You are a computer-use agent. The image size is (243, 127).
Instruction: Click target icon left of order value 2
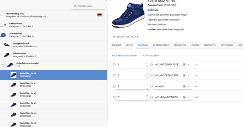click(114, 75)
